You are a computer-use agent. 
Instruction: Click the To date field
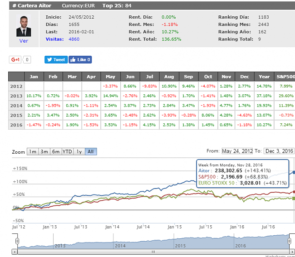(x=279, y=151)
